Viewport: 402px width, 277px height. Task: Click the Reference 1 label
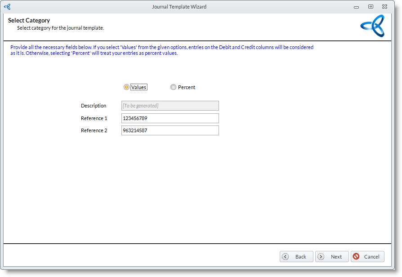[94, 118]
